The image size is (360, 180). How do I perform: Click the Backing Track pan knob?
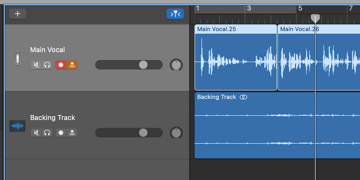click(x=176, y=133)
